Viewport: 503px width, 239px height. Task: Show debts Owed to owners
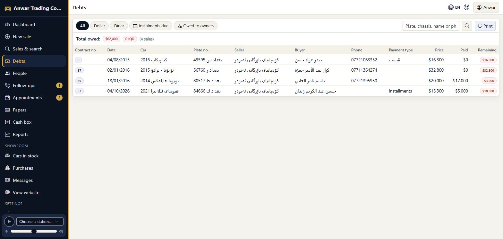pyautogui.click(x=196, y=26)
